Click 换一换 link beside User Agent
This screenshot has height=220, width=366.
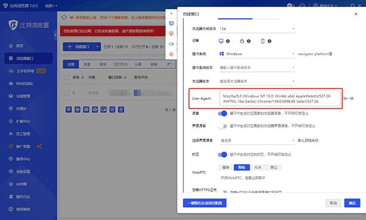pyautogui.click(x=348, y=99)
